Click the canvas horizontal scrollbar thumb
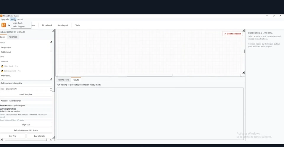The height and width of the screenshot is (147, 284). coord(150,76)
